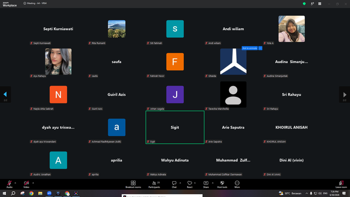Click Achmad's blue 'a' avatar
Image resolution: width=350 pixels, height=197 pixels.
(116, 128)
